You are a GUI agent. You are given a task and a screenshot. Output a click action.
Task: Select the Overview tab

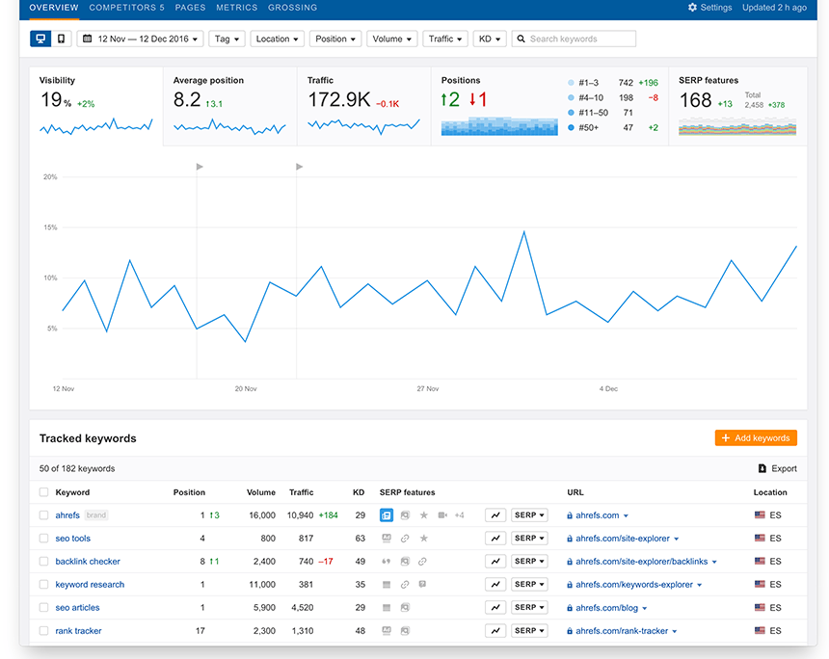tap(53, 8)
